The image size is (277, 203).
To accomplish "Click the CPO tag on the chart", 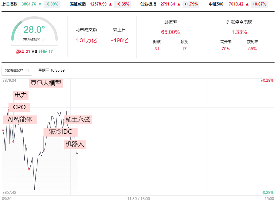I will click(x=19, y=107).
